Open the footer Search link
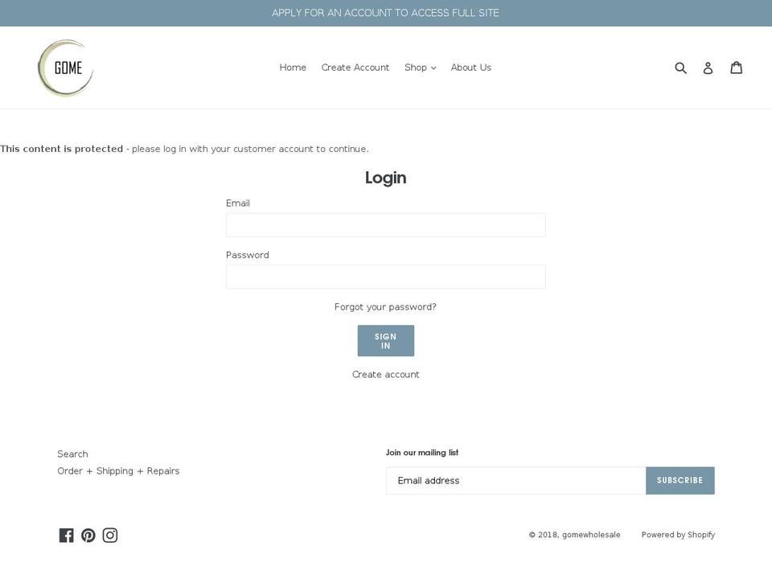Image resolution: width=772 pixels, height=579 pixels. point(72,454)
